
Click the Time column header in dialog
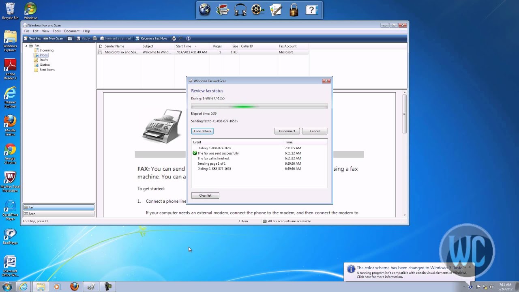305,142
